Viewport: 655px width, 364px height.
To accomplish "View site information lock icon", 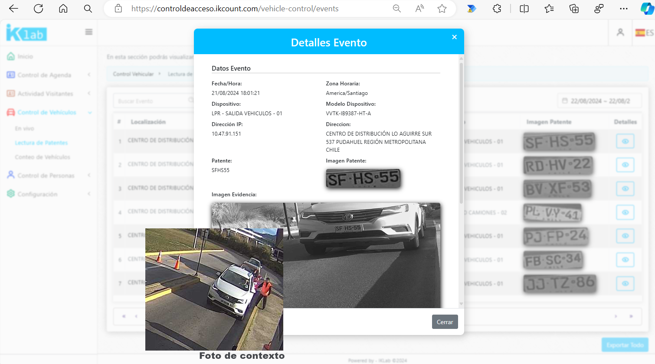I will pyautogui.click(x=118, y=9).
